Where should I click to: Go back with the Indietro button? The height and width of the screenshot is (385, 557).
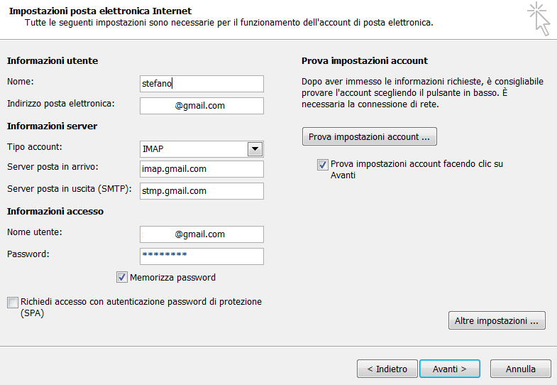(387, 369)
